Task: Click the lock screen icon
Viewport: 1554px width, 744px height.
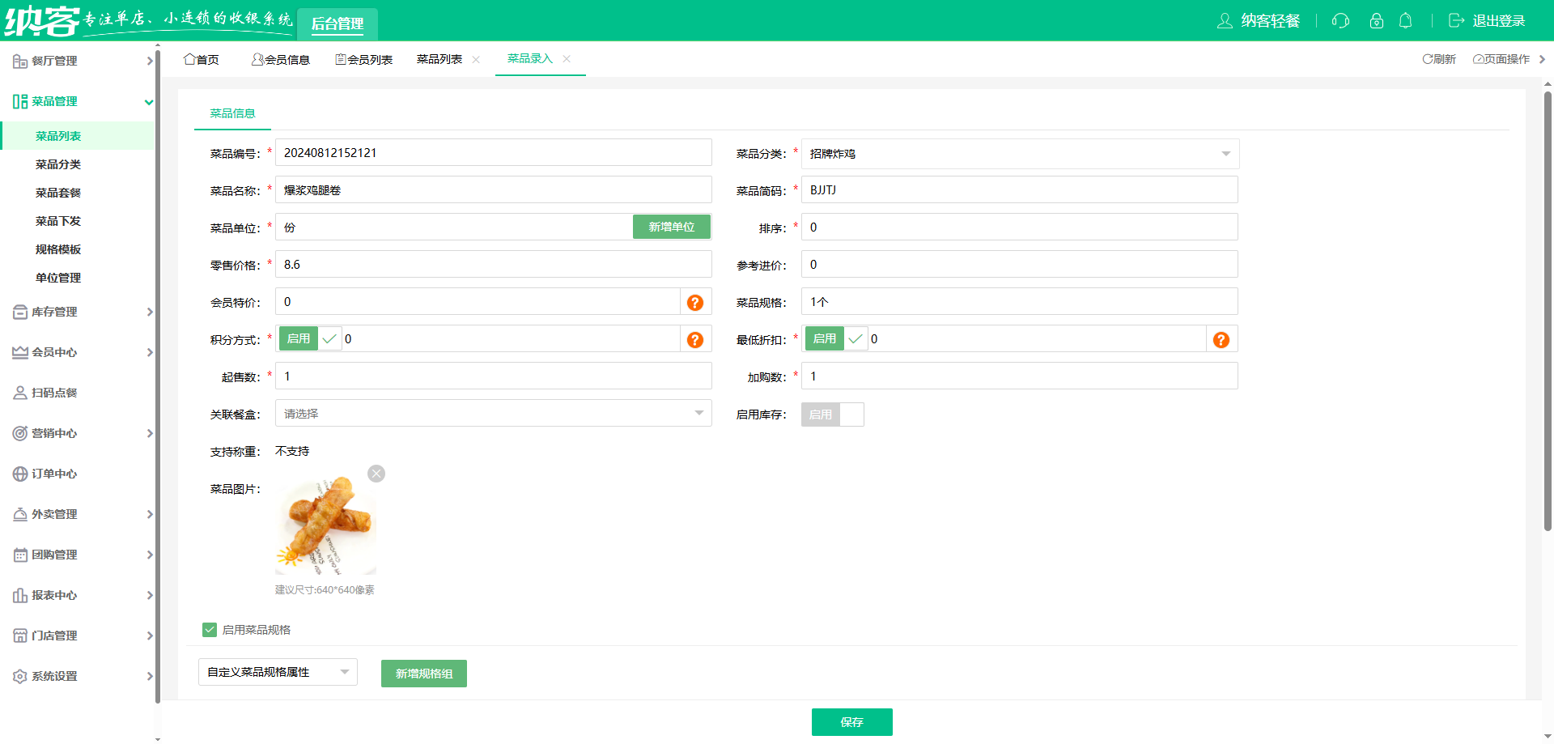Action: click(x=1376, y=21)
